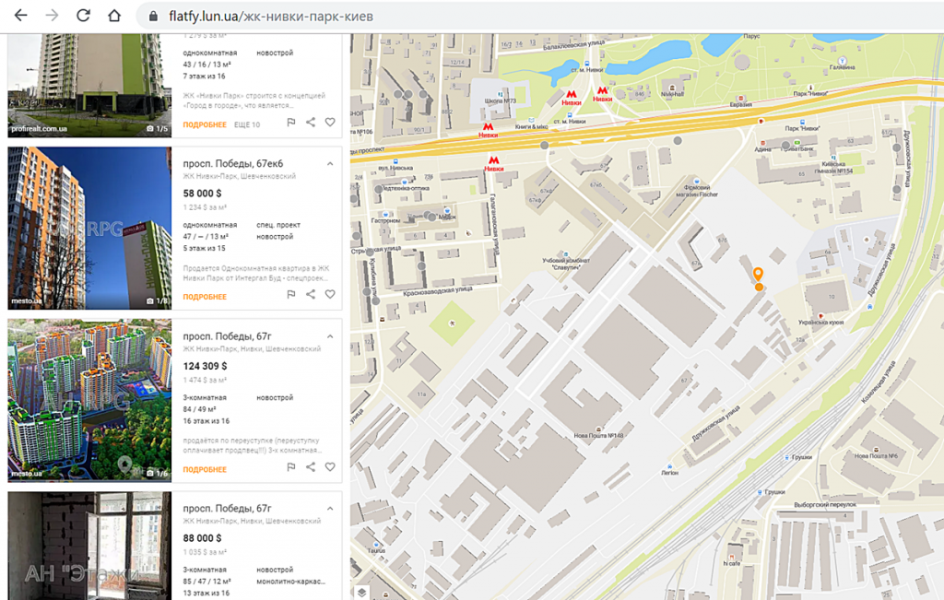The width and height of the screenshot is (944, 600).
Task: Select the orange dot marker below the pin
Action: click(760, 288)
